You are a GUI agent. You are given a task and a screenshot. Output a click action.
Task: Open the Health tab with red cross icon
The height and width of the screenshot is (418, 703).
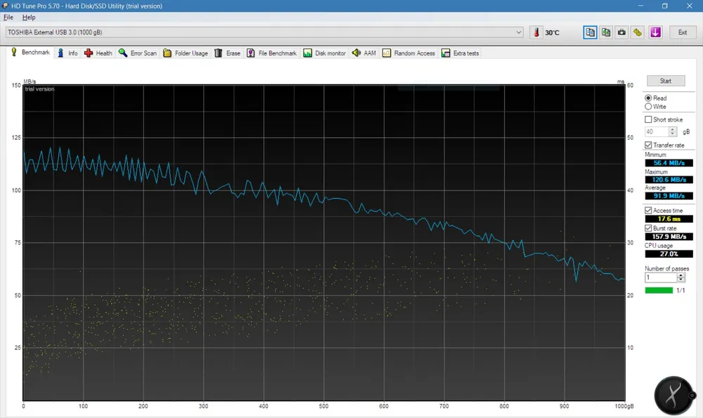click(98, 53)
